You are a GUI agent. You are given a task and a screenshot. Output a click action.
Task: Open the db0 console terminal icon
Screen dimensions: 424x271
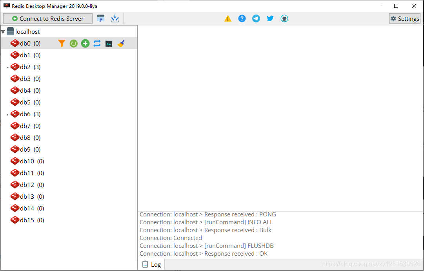109,43
